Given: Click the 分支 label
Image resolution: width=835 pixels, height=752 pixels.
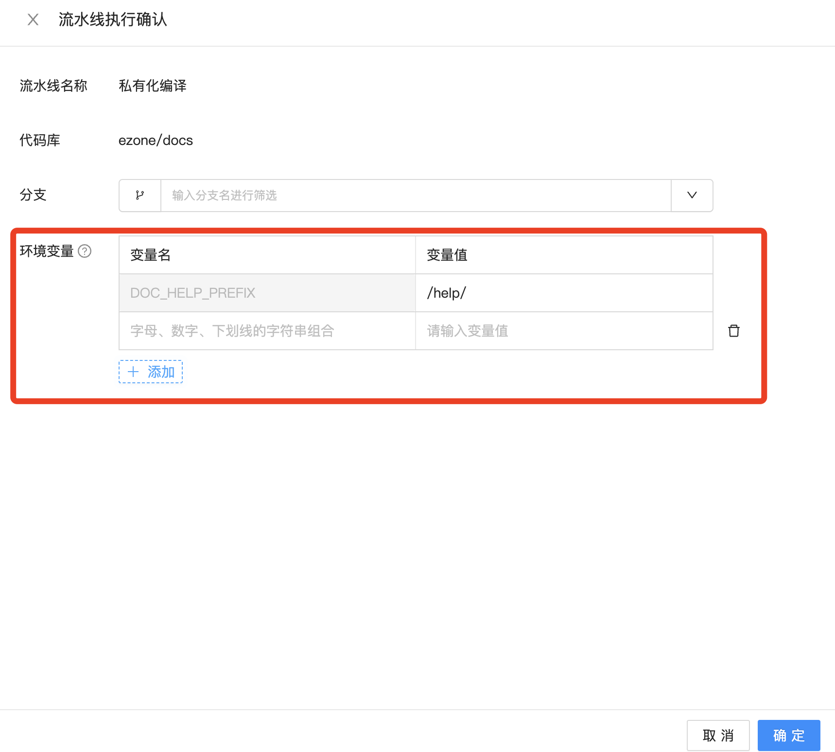Looking at the screenshot, I should point(33,195).
